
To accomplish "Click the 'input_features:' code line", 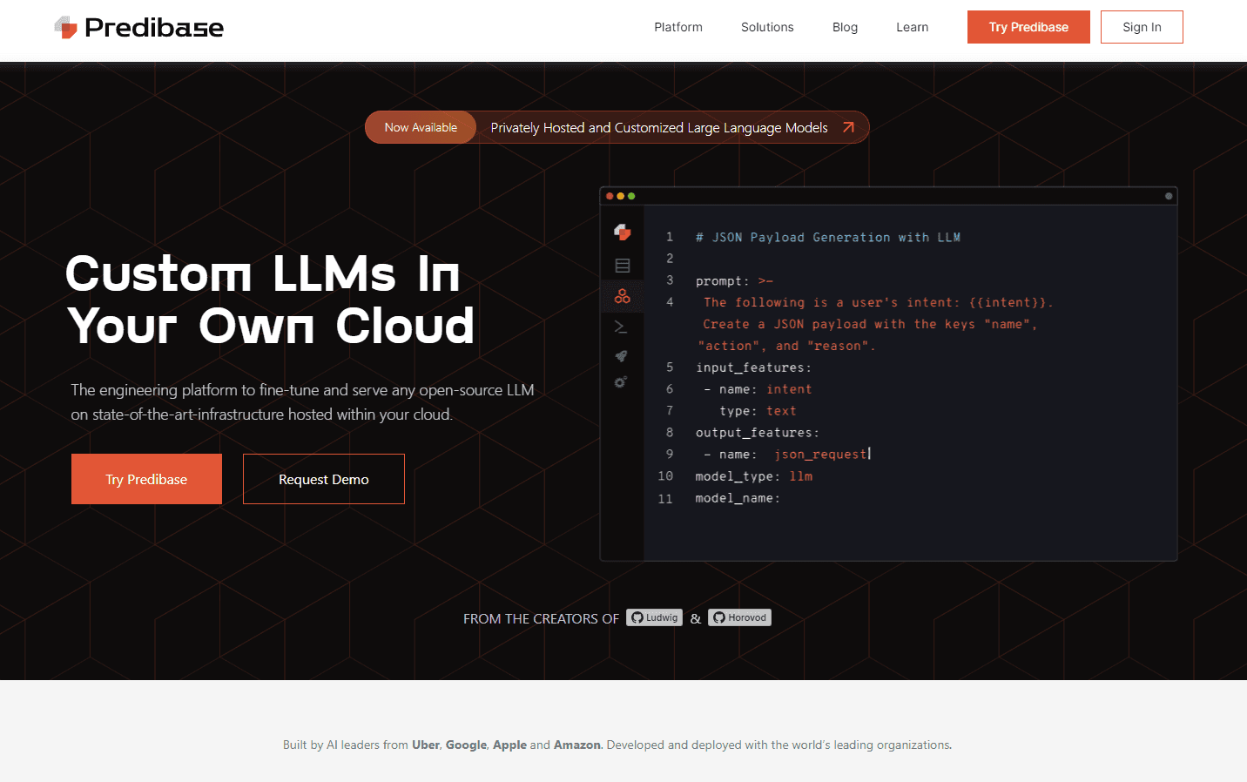I will click(x=753, y=367).
